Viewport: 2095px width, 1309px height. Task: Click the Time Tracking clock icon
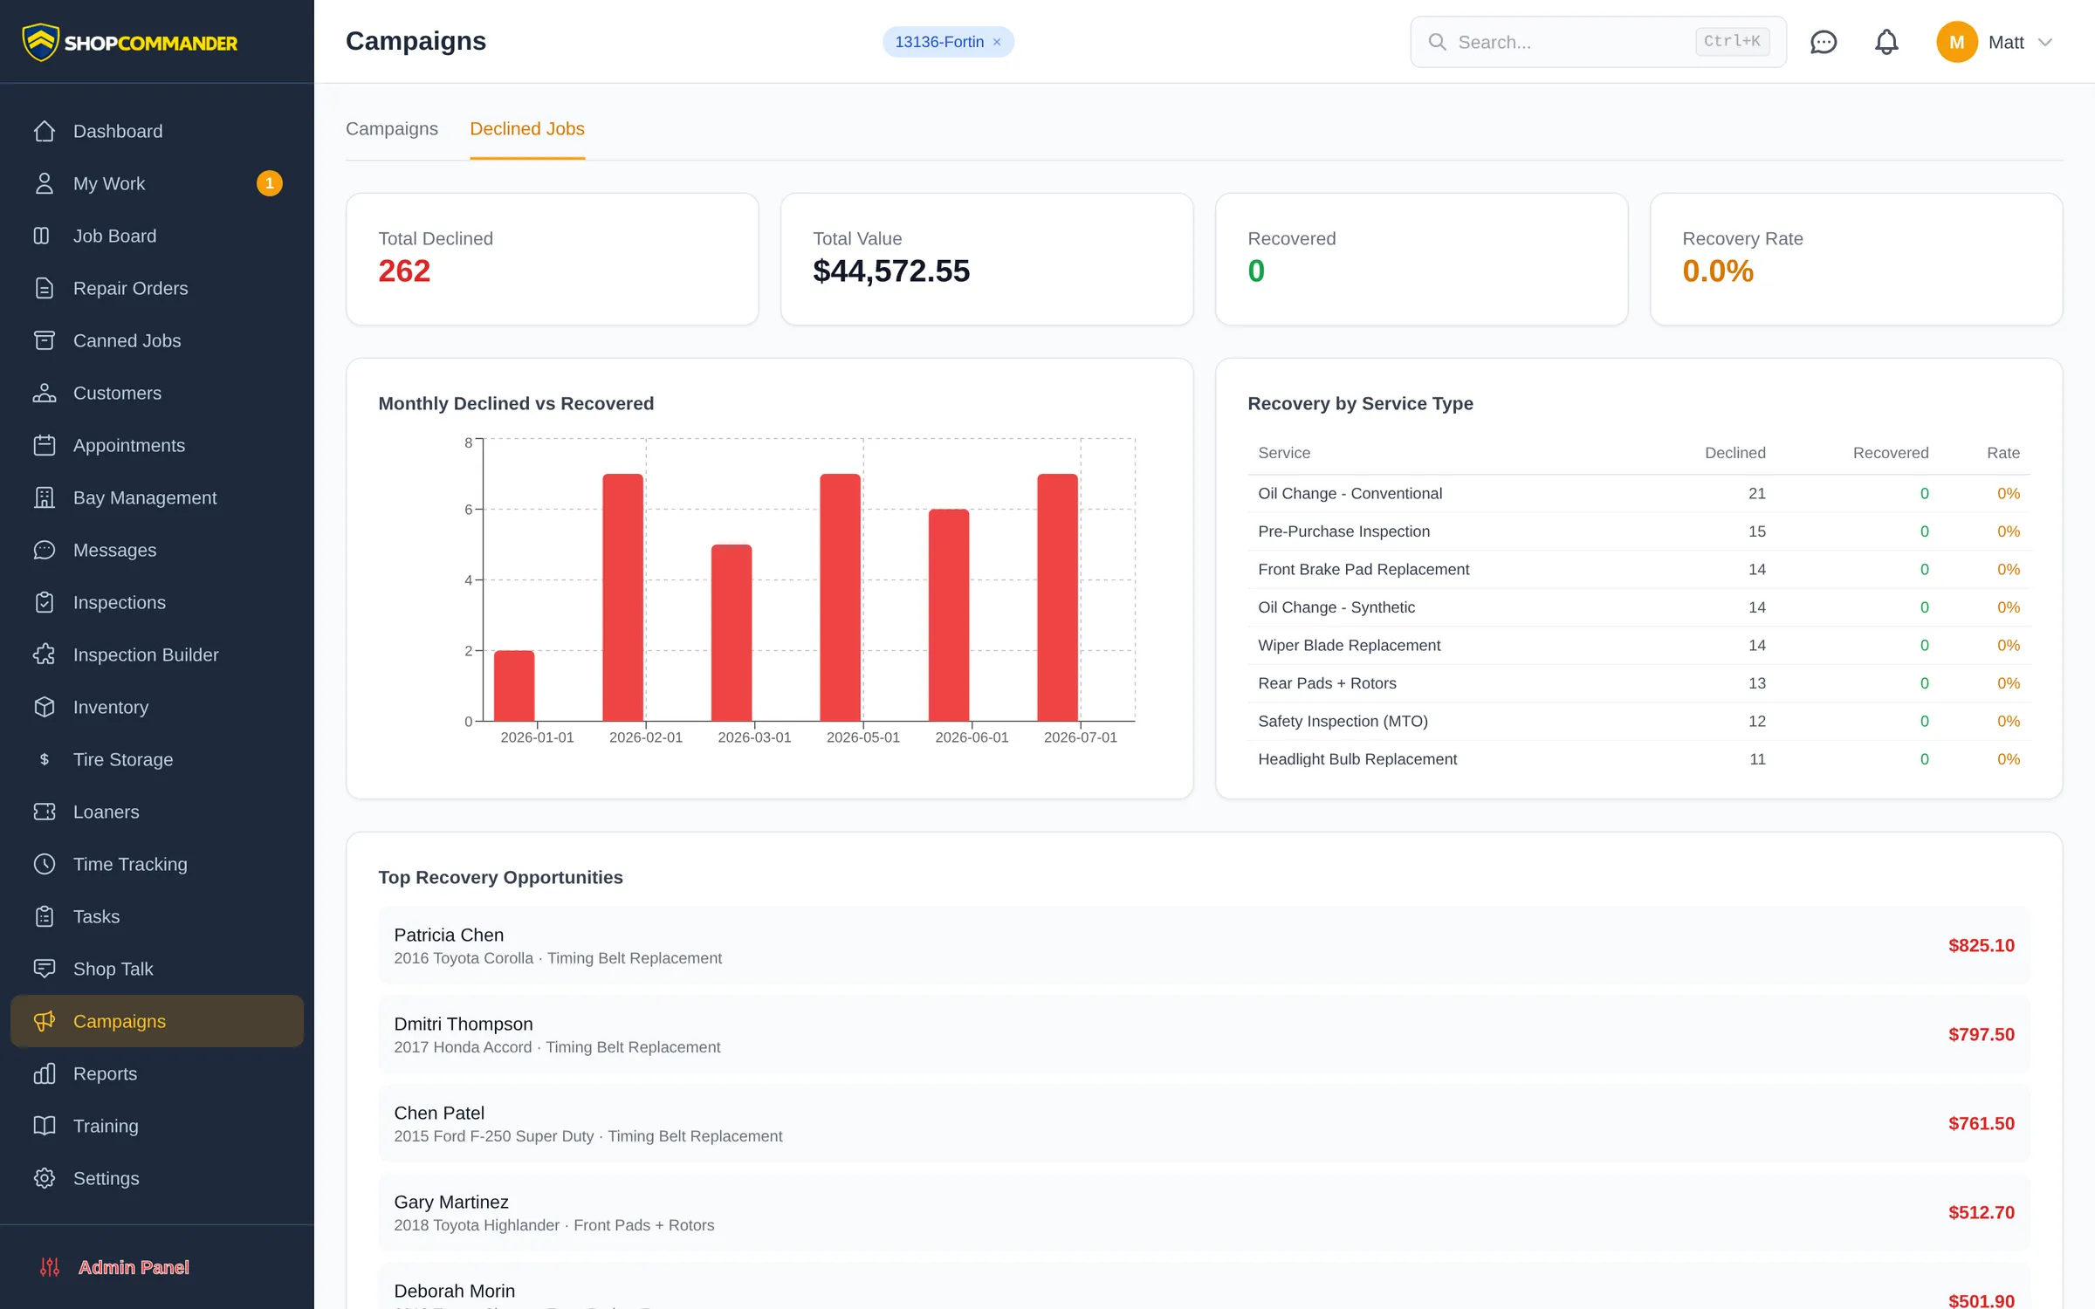[x=45, y=864]
